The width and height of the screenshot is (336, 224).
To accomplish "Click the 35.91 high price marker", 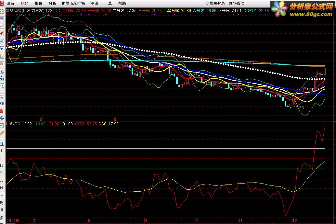I will (x=20, y=27).
